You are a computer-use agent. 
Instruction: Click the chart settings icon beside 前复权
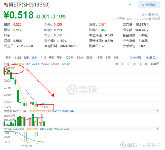pos(146,64)
